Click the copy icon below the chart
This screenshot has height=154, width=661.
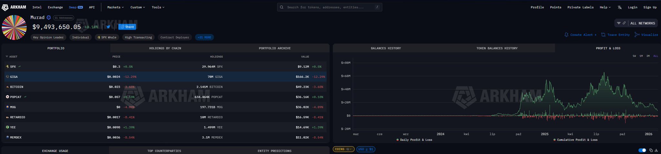coord(651,150)
